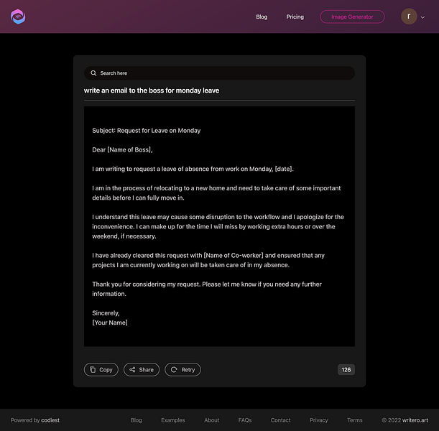The width and height of the screenshot is (439, 431).
Task: Open the footer Examples link
Action: (173, 420)
